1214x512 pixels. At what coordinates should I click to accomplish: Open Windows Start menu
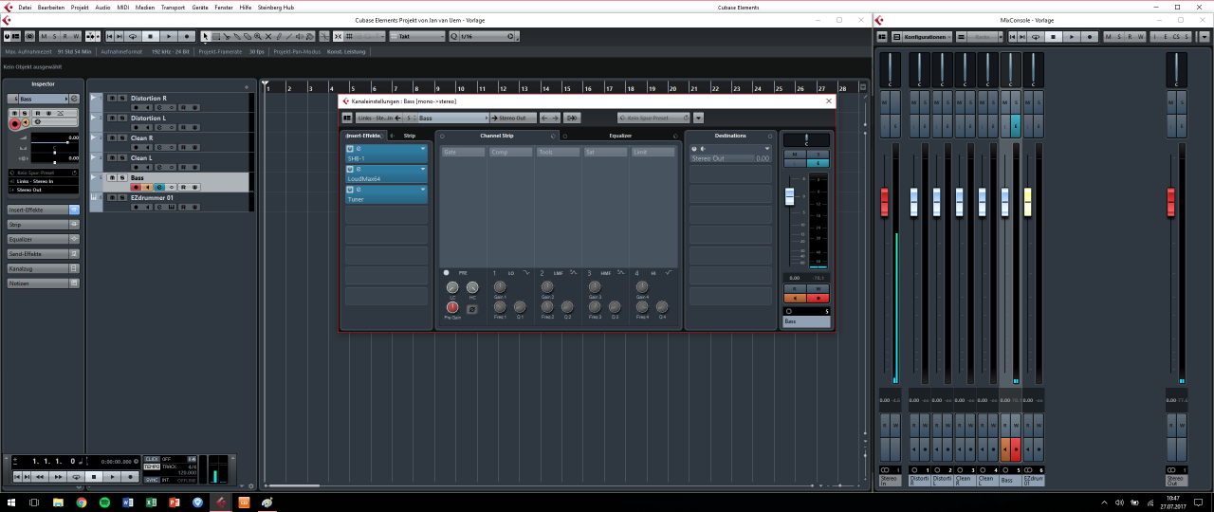click(9, 502)
